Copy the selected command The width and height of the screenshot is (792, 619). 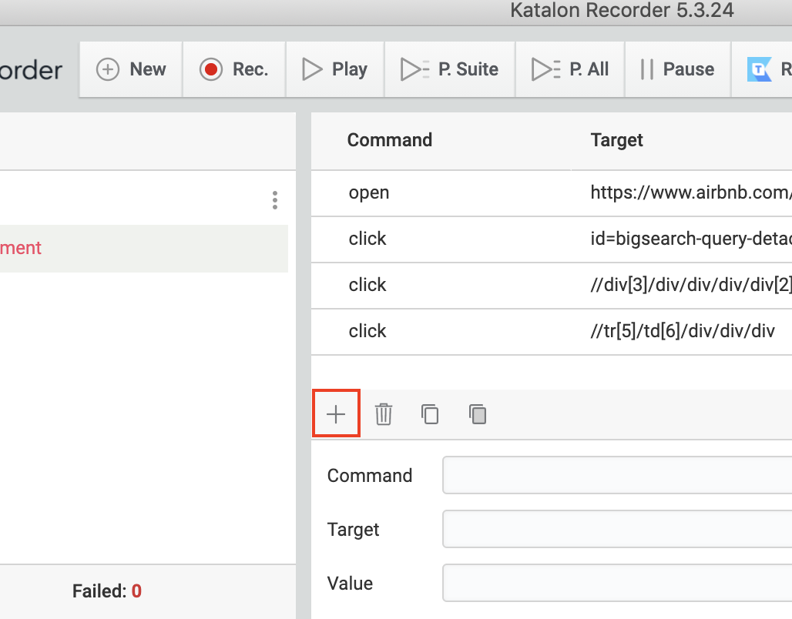coord(430,414)
